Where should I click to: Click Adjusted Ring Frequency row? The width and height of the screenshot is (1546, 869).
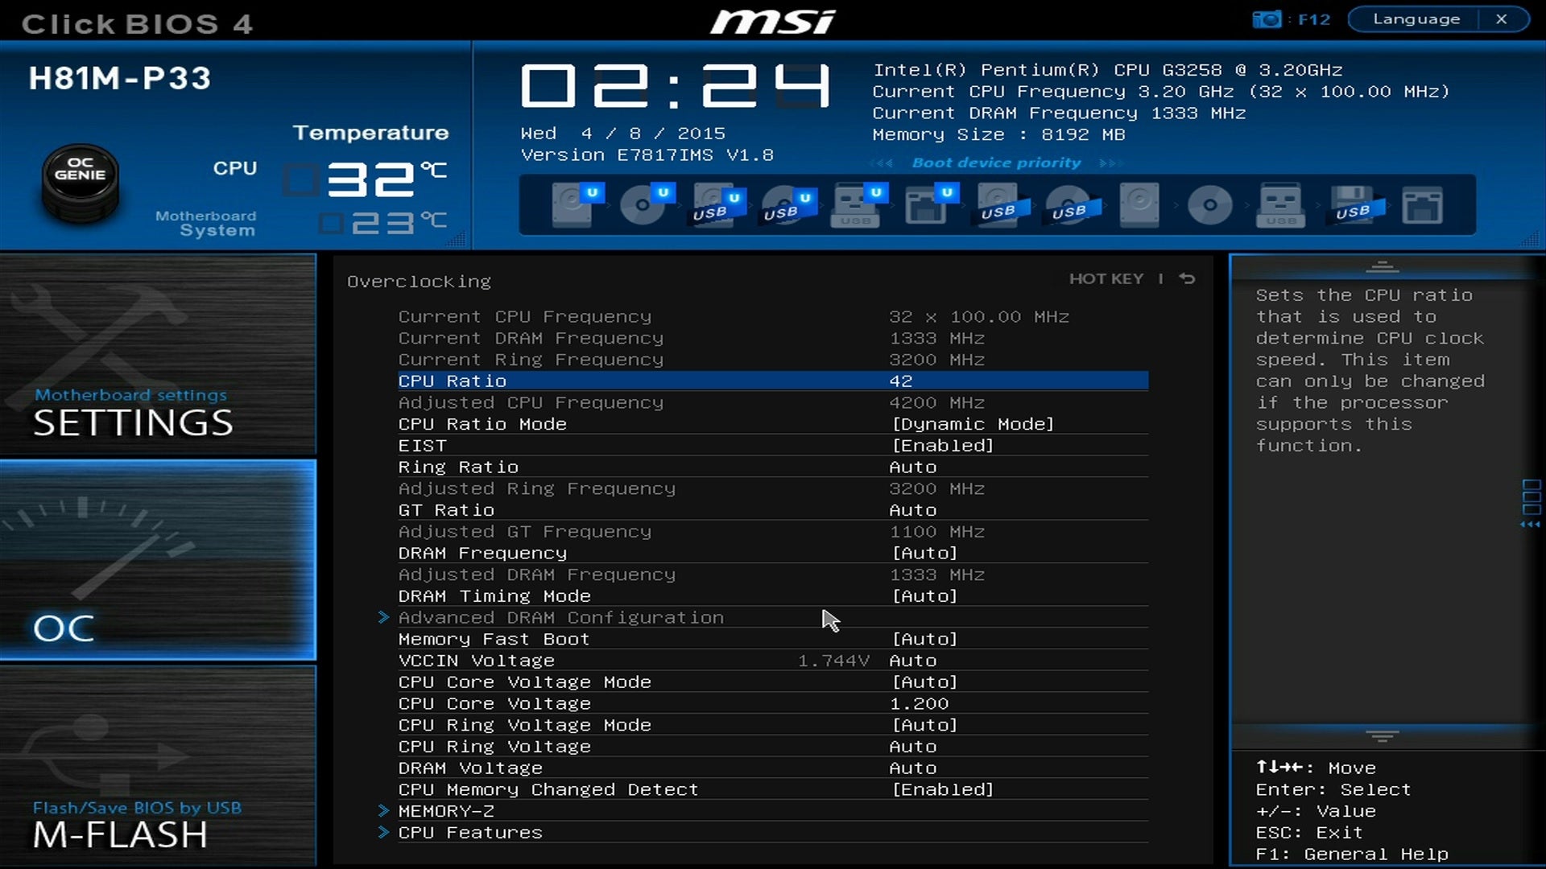[773, 488]
